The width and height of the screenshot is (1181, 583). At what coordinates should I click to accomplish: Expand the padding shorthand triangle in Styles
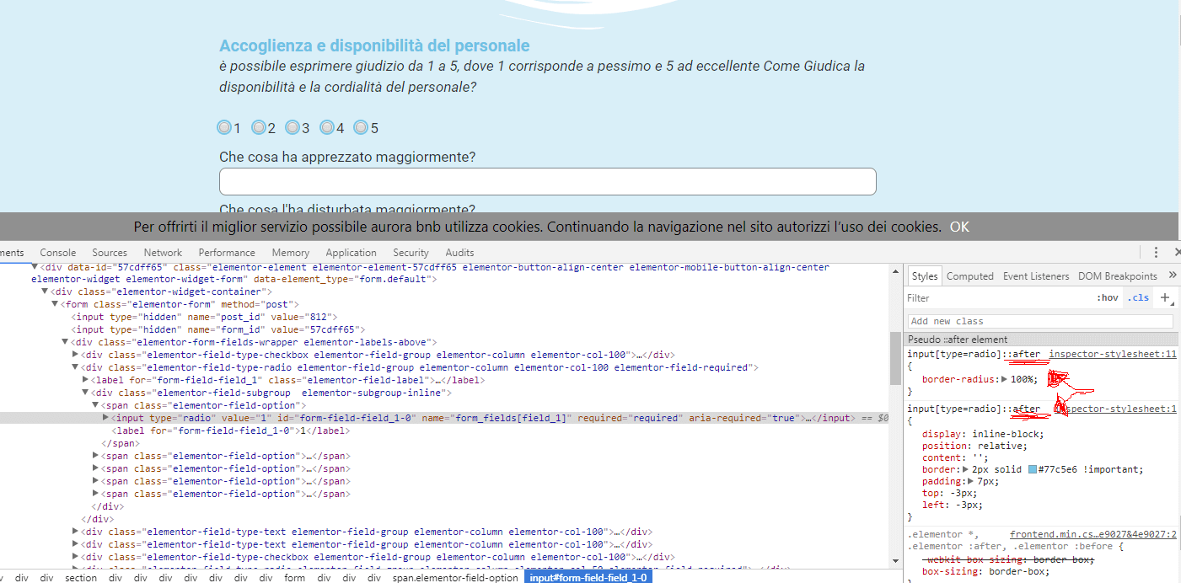coord(971,482)
